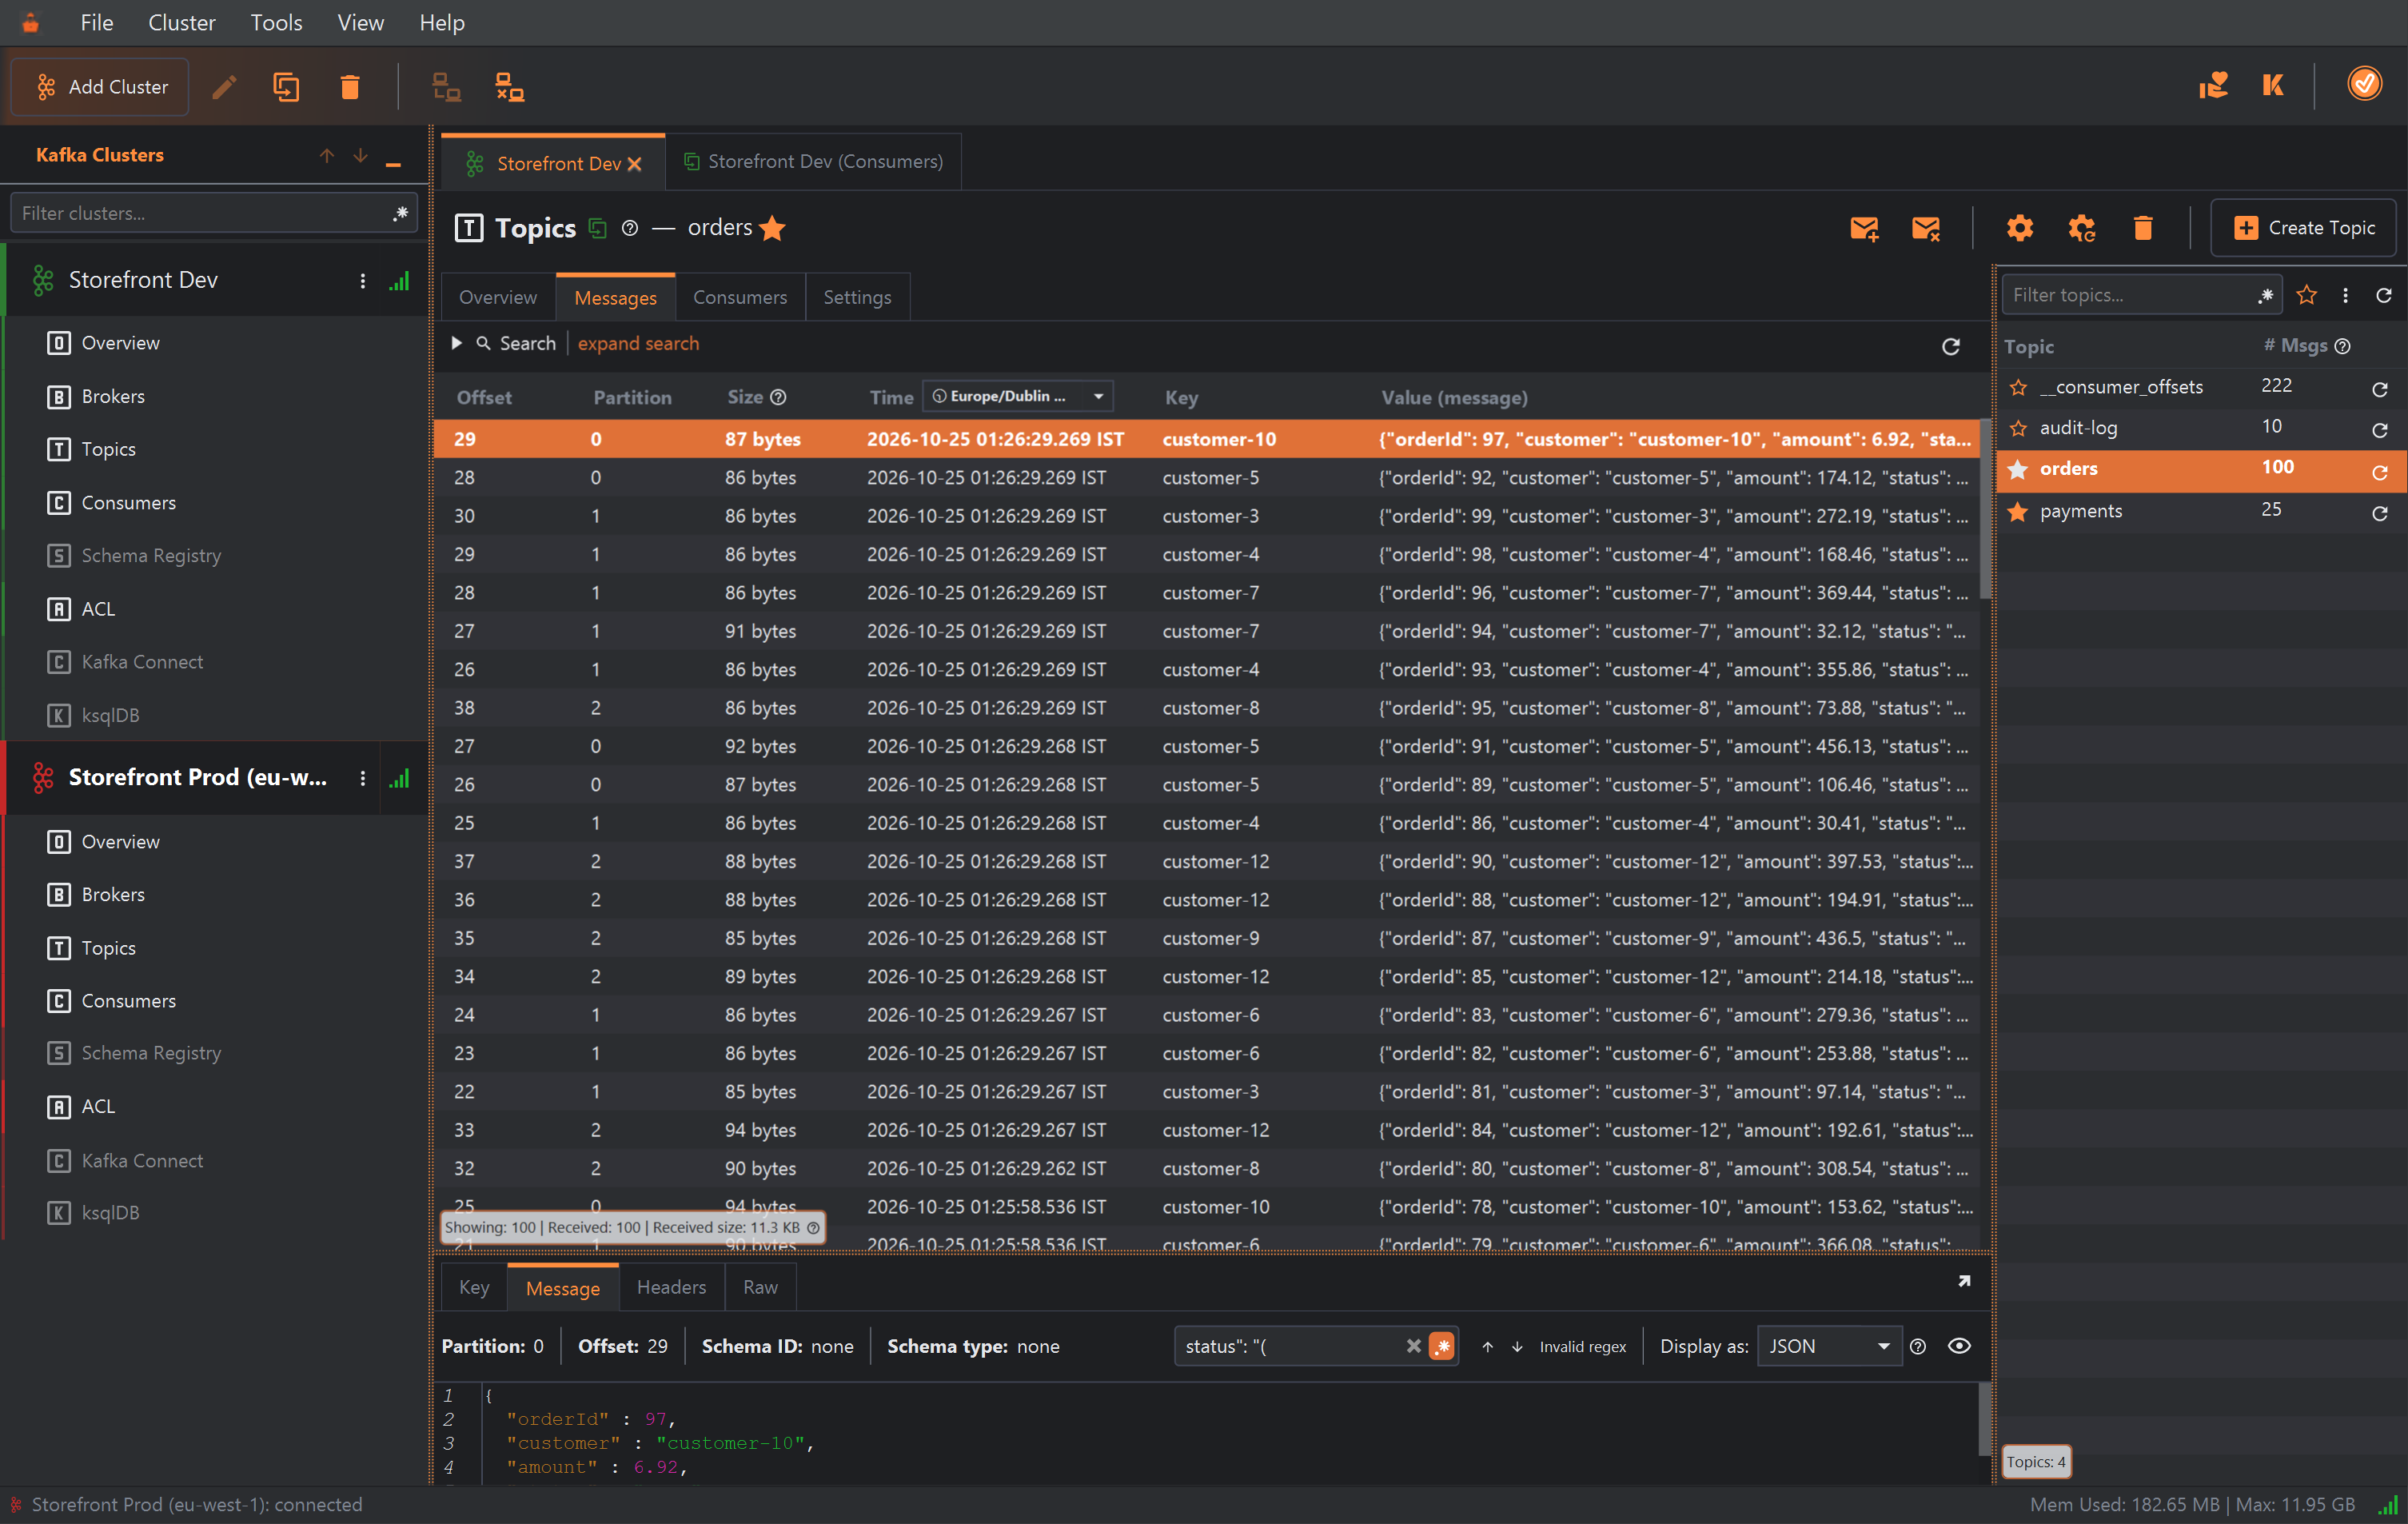Refresh the messages table
Screen dimensions: 2408x1524
[1950, 346]
